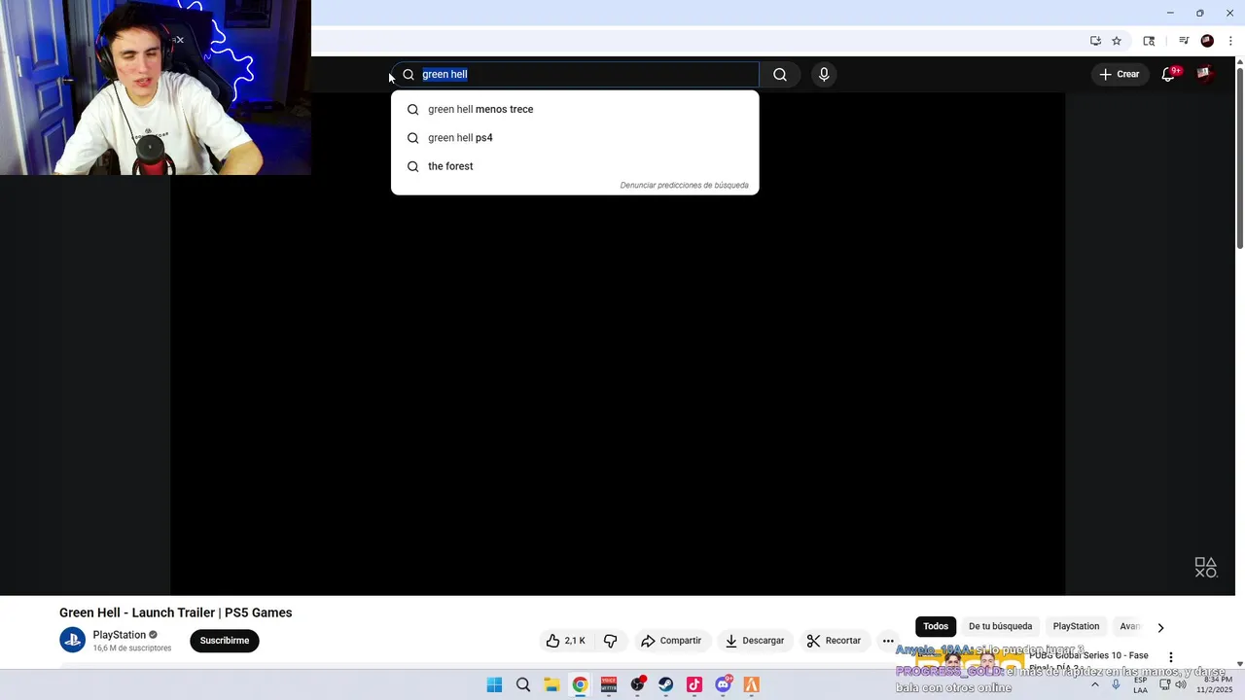Open the orange A app in taskbar
The image size is (1245, 700).
tap(752, 684)
